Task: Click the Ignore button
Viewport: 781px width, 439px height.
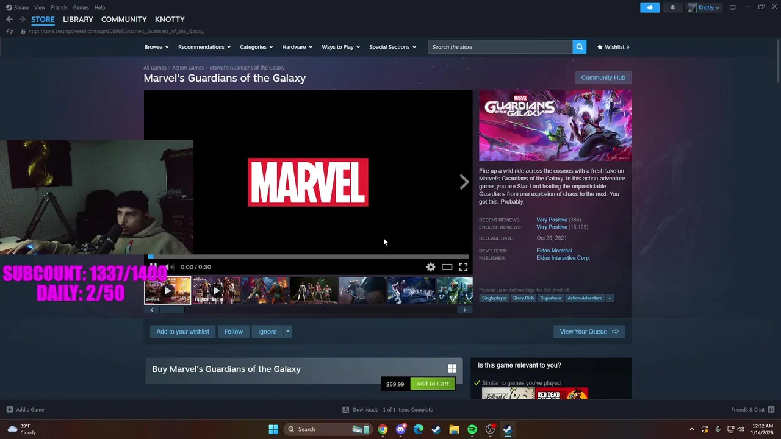Action: pos(267,332)
